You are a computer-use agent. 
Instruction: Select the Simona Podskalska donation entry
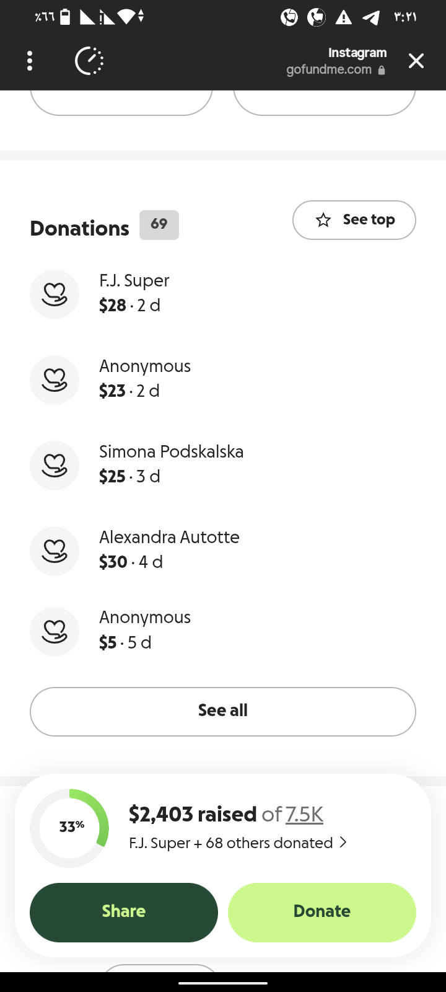[x=172, y=464]
